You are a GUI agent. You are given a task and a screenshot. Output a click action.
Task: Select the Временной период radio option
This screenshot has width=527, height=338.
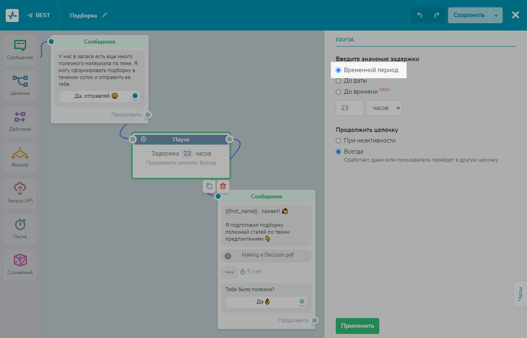[339, 70]
